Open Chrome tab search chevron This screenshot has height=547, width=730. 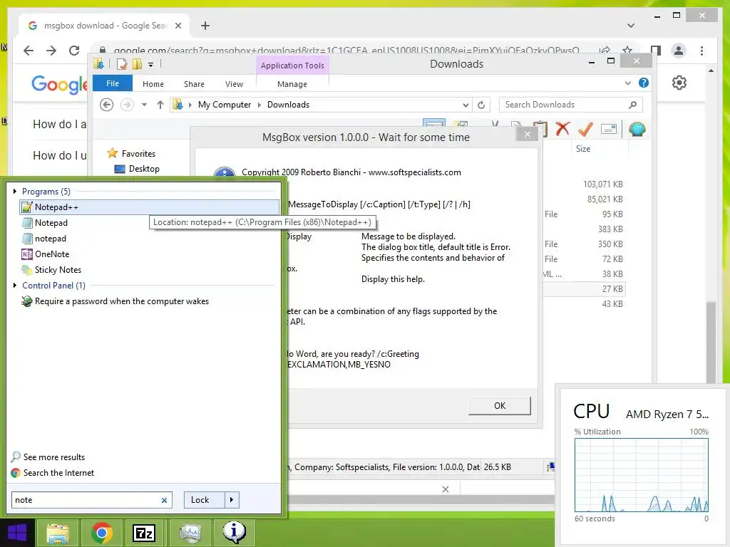coord(630,26)
